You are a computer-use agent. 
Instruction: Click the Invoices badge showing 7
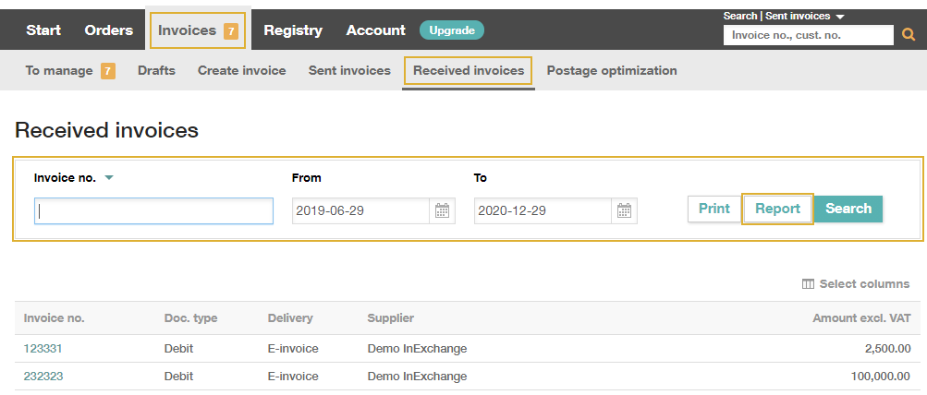click(230, 30)
